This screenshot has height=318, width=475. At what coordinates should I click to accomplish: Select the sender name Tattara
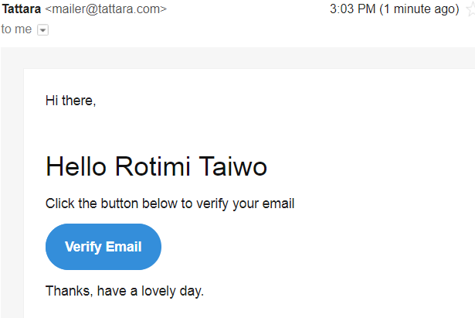point(21,9)
